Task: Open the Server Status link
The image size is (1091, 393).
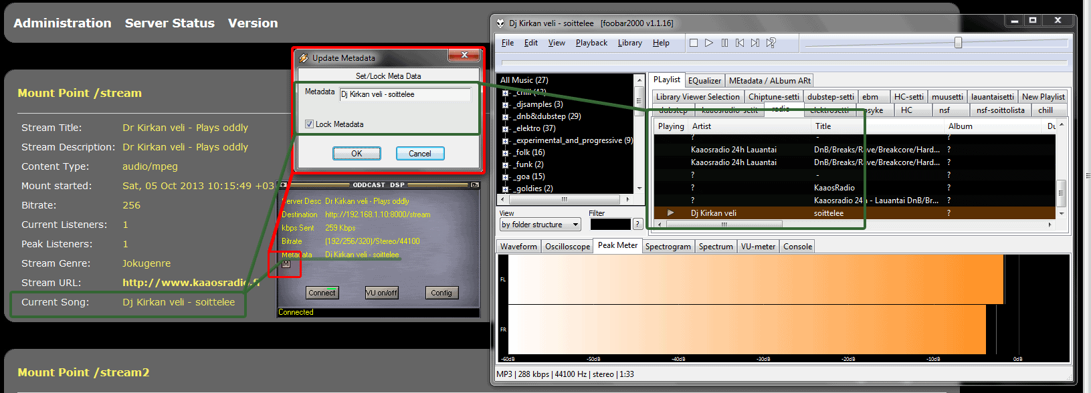Action: pyautogui.click(x=170, y=23)
